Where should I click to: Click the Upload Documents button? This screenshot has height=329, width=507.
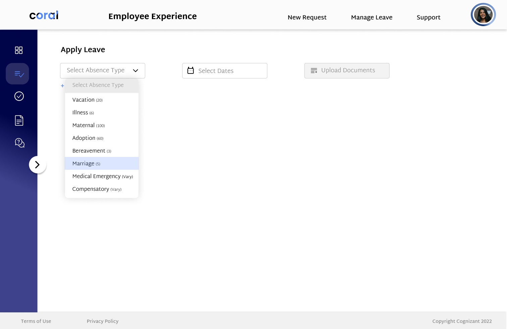point(347,71)
